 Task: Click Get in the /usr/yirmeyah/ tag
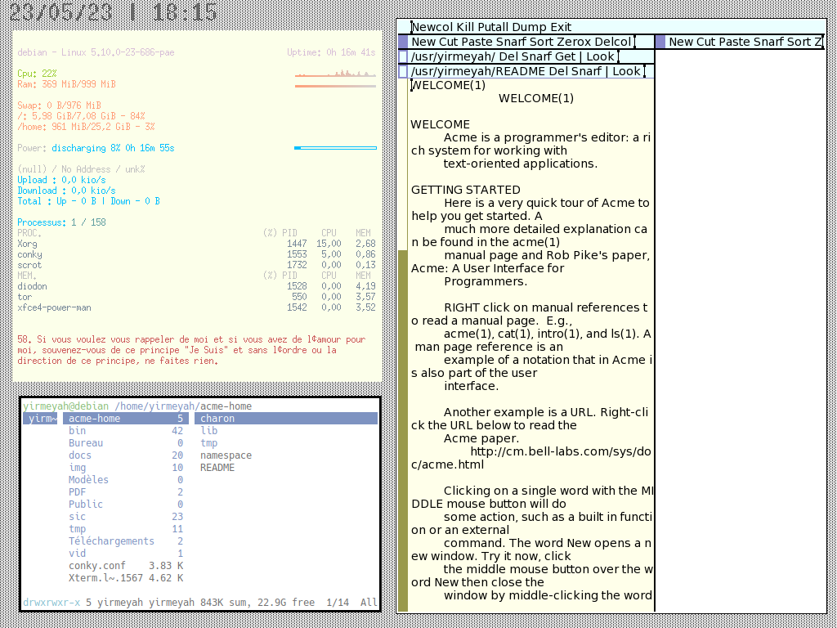pos(566,56)
